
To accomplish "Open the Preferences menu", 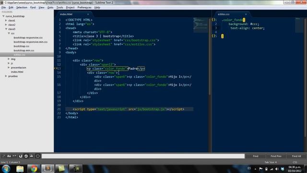I will coord(84,8).
